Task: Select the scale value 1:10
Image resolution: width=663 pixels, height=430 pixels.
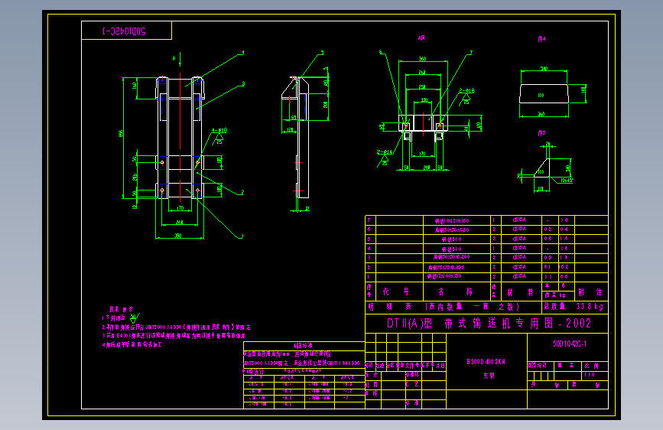Action: point(590,375)
